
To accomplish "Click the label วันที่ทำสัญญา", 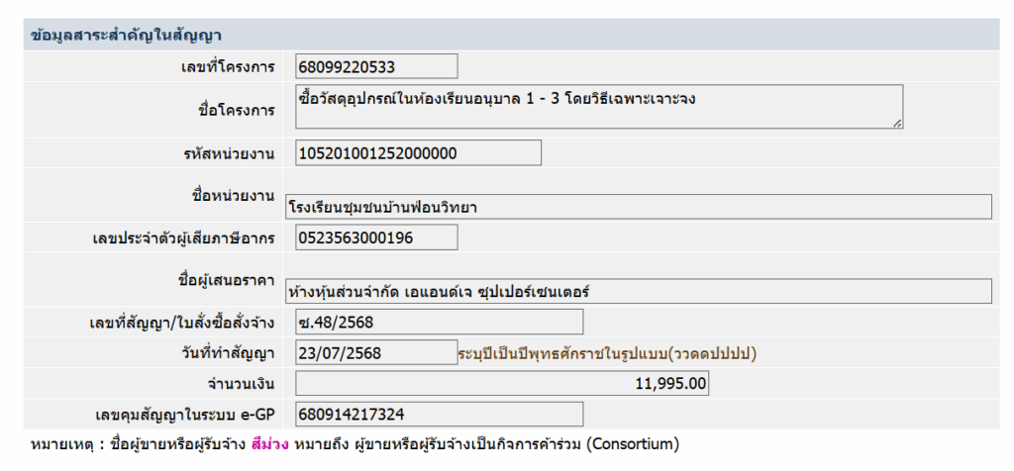I will [x=229, y=353].
